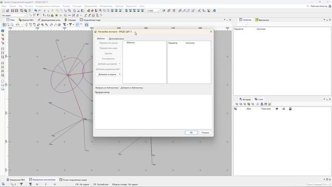Screen dimensions: 332x187
Task: Open the Дополнительно tab in export settings
Action: pos(116,39)
